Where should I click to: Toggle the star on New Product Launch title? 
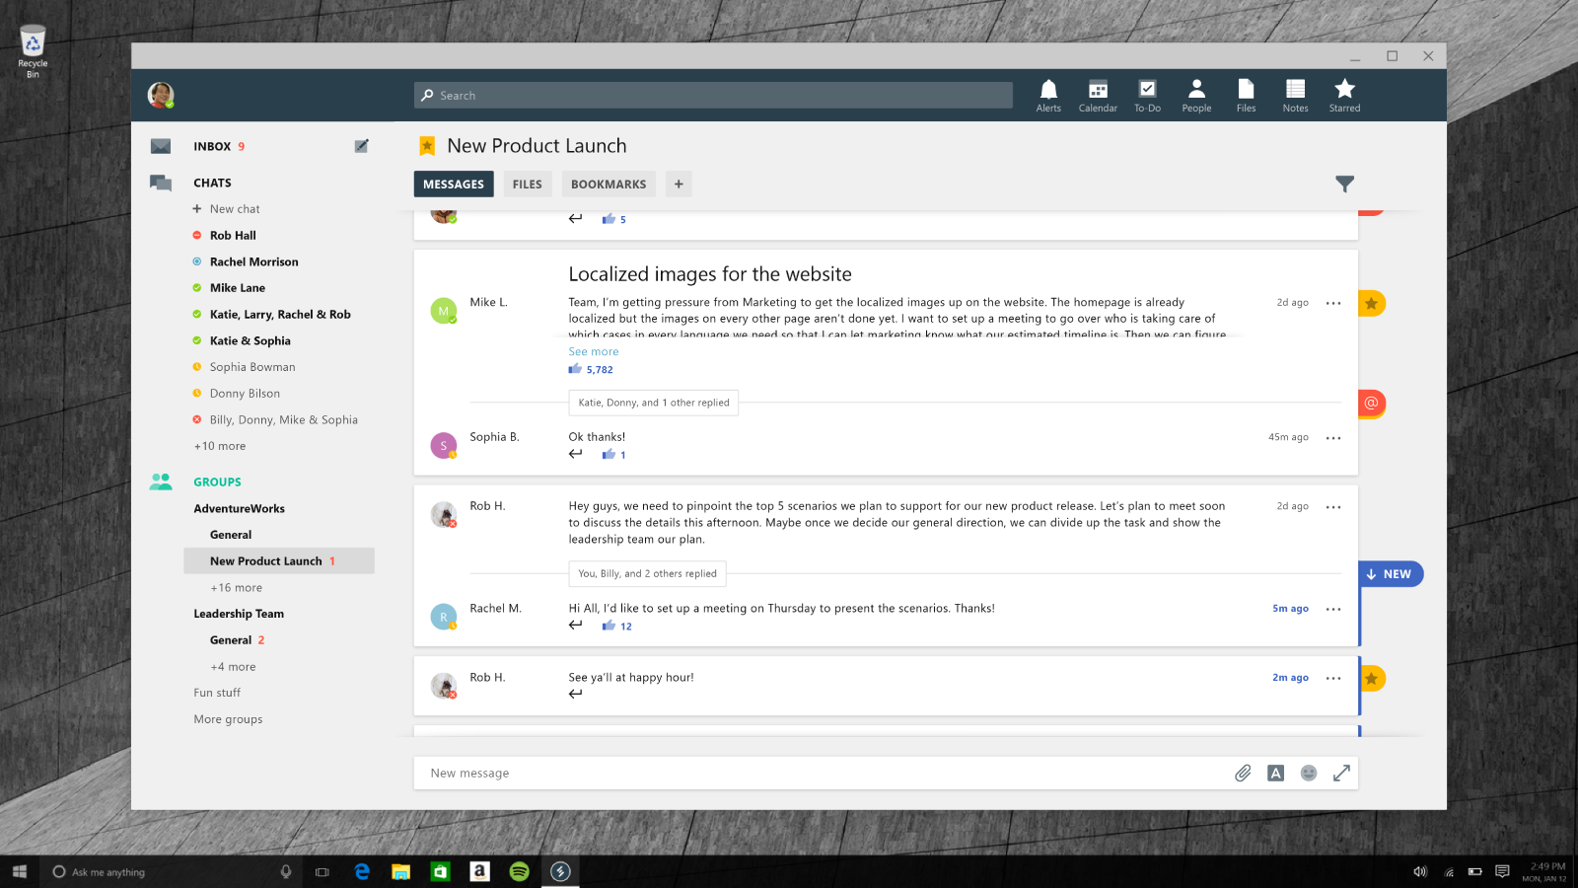[x=427, y=146]
